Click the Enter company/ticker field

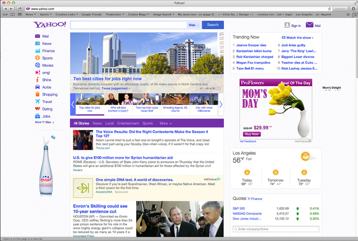pyautogui.click(x=276, y=229)
